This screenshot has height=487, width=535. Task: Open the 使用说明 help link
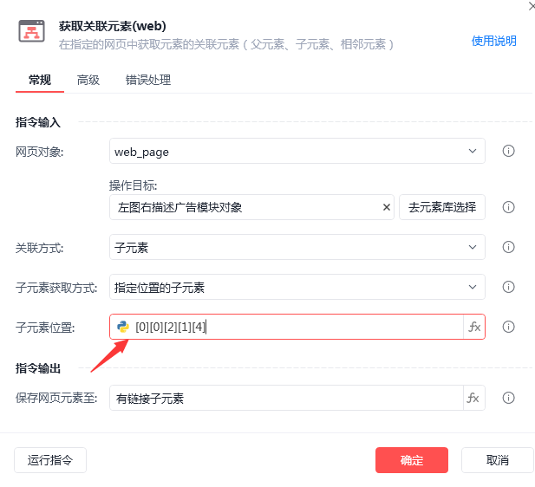[x=493, y=41]
